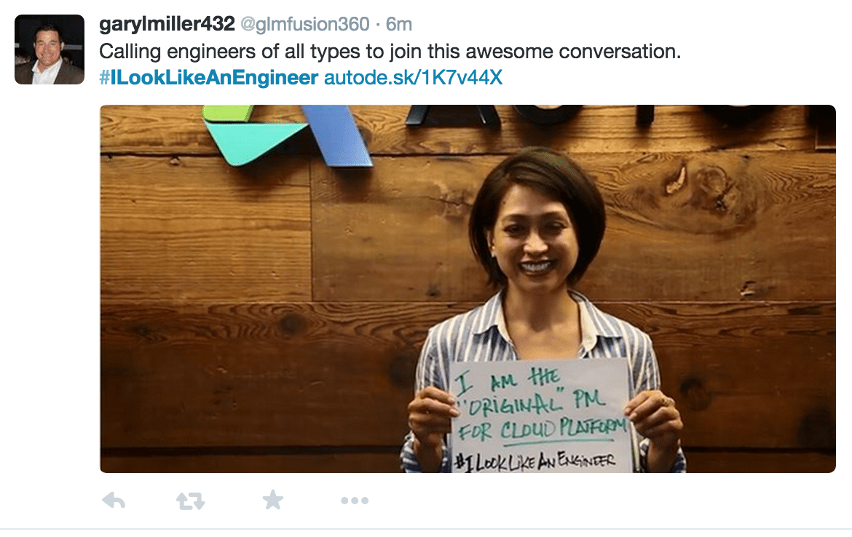852x537 pixels.
Task: Open garylmiller432's profile picture
Action: click(x=50, y=49)
